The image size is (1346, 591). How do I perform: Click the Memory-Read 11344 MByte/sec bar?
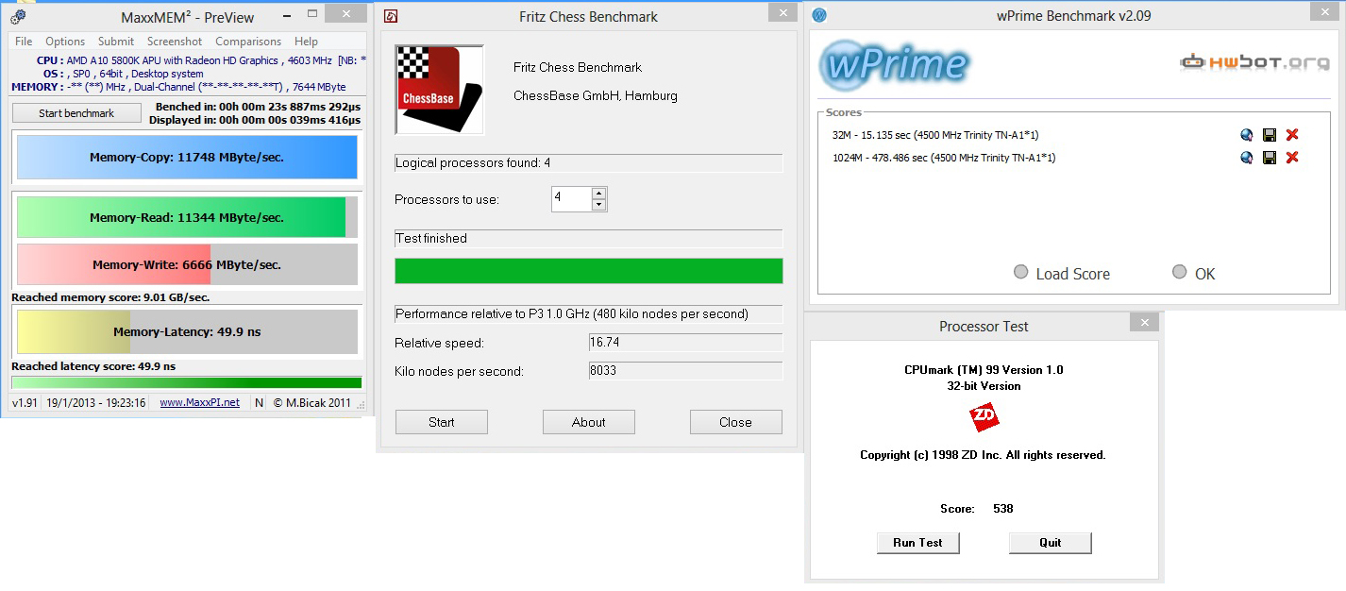pos(187,217)
